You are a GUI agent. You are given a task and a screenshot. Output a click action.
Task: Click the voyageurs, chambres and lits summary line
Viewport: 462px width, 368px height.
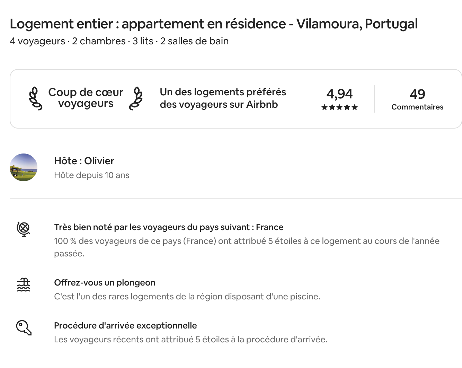pyautogui.click(x=119, y=41)
